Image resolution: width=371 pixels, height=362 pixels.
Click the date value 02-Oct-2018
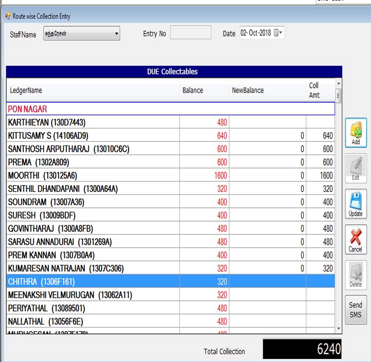tap(255, 33)
